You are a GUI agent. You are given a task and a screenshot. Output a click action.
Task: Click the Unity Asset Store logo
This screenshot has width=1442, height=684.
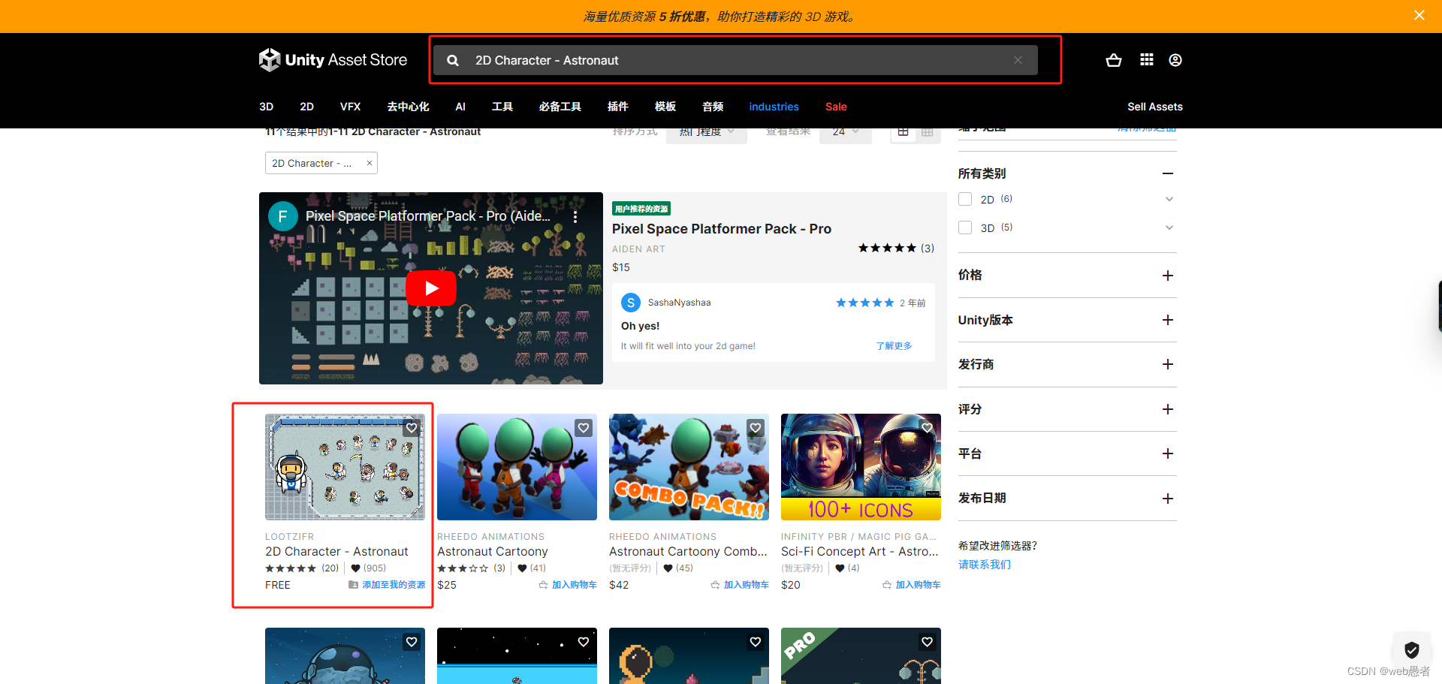[333, 59]
